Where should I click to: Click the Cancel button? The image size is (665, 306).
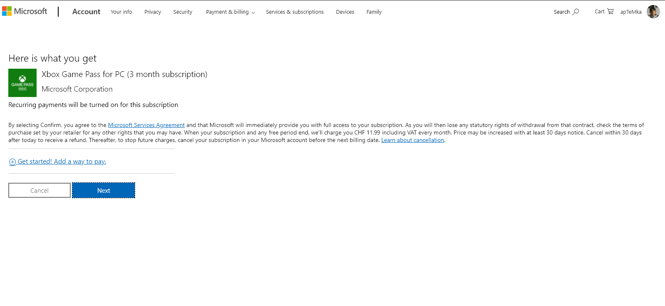pyautogui.click(x=40, y=190)
